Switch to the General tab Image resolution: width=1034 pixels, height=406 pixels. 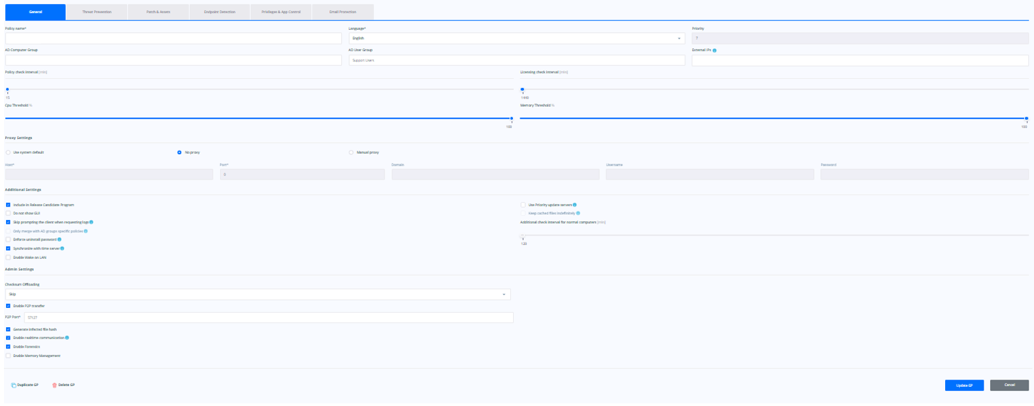pyautogui.click(x=35, y=12)
